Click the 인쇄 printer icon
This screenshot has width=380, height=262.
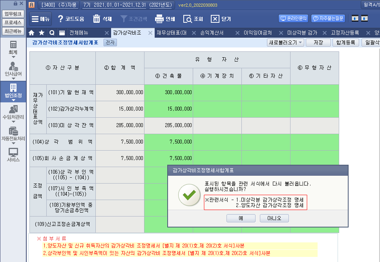click(159, 19)
